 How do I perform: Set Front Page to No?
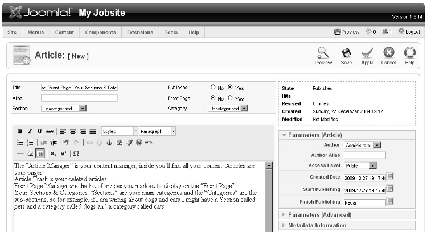(213, 98)
